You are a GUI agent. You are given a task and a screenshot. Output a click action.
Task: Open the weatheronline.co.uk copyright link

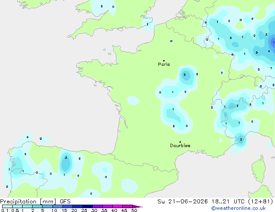pos(239,208)
